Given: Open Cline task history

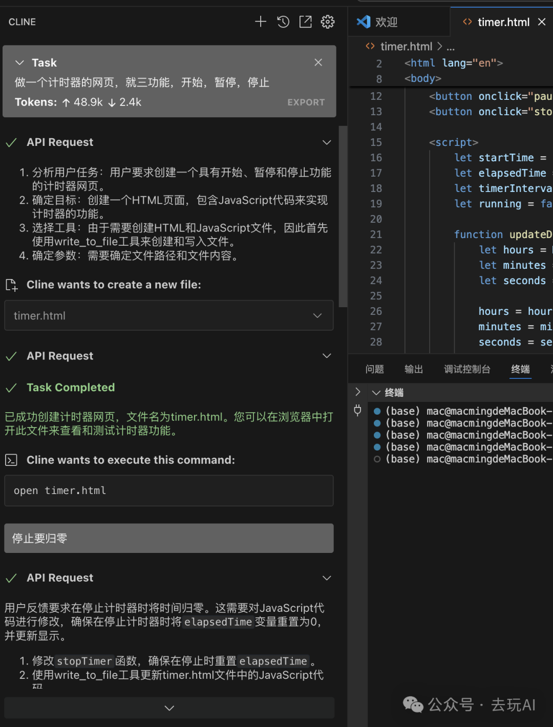Looking at the screenshot, I should click(283, 22).
